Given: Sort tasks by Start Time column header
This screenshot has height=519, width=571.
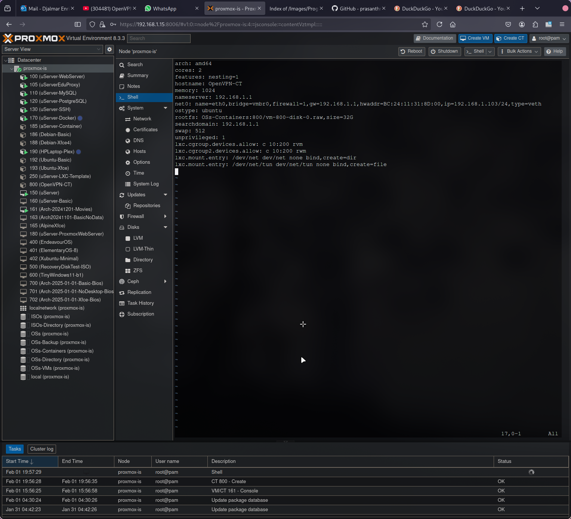Looking at the screenshot, I should coord(19,461).
